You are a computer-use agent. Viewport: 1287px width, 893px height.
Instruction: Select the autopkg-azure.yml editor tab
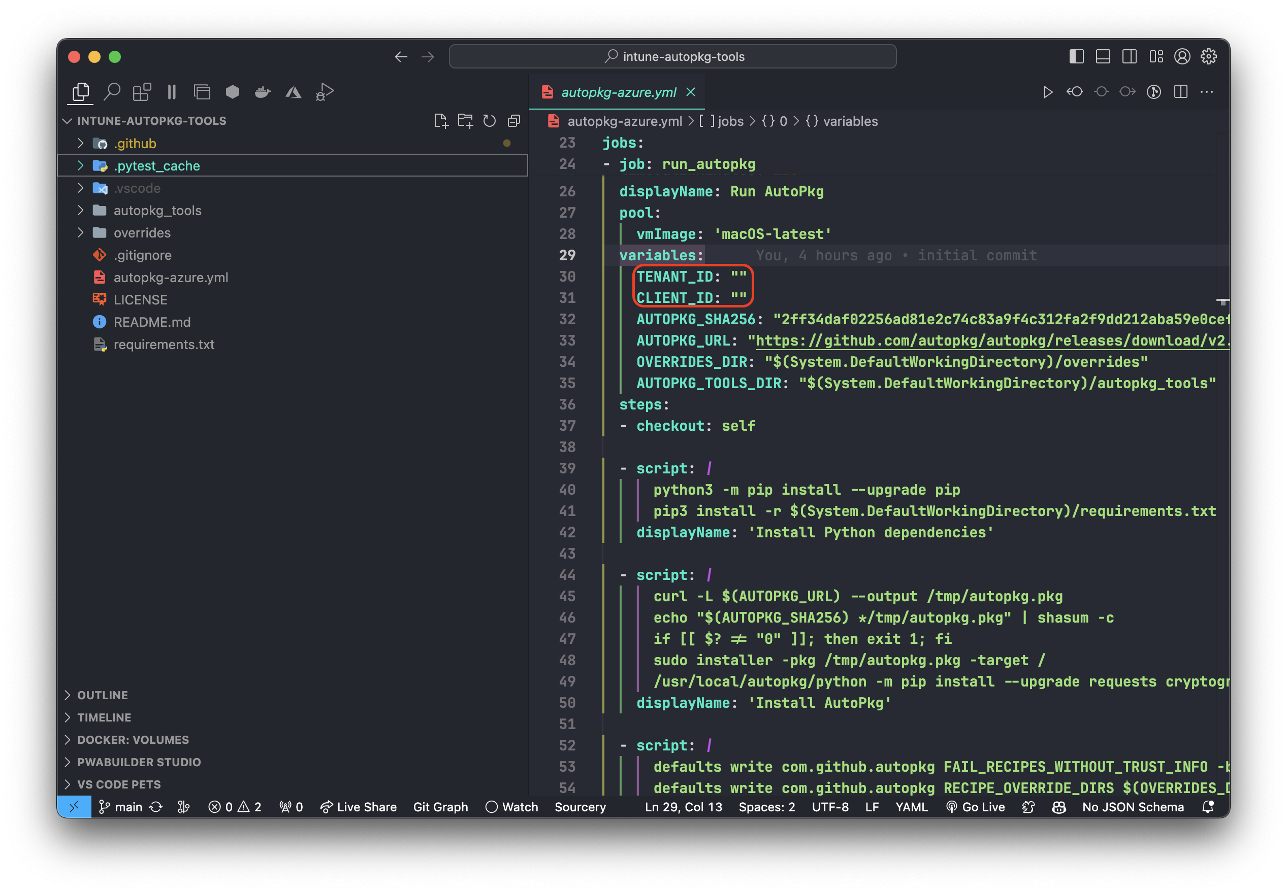(x=618, y=92)
